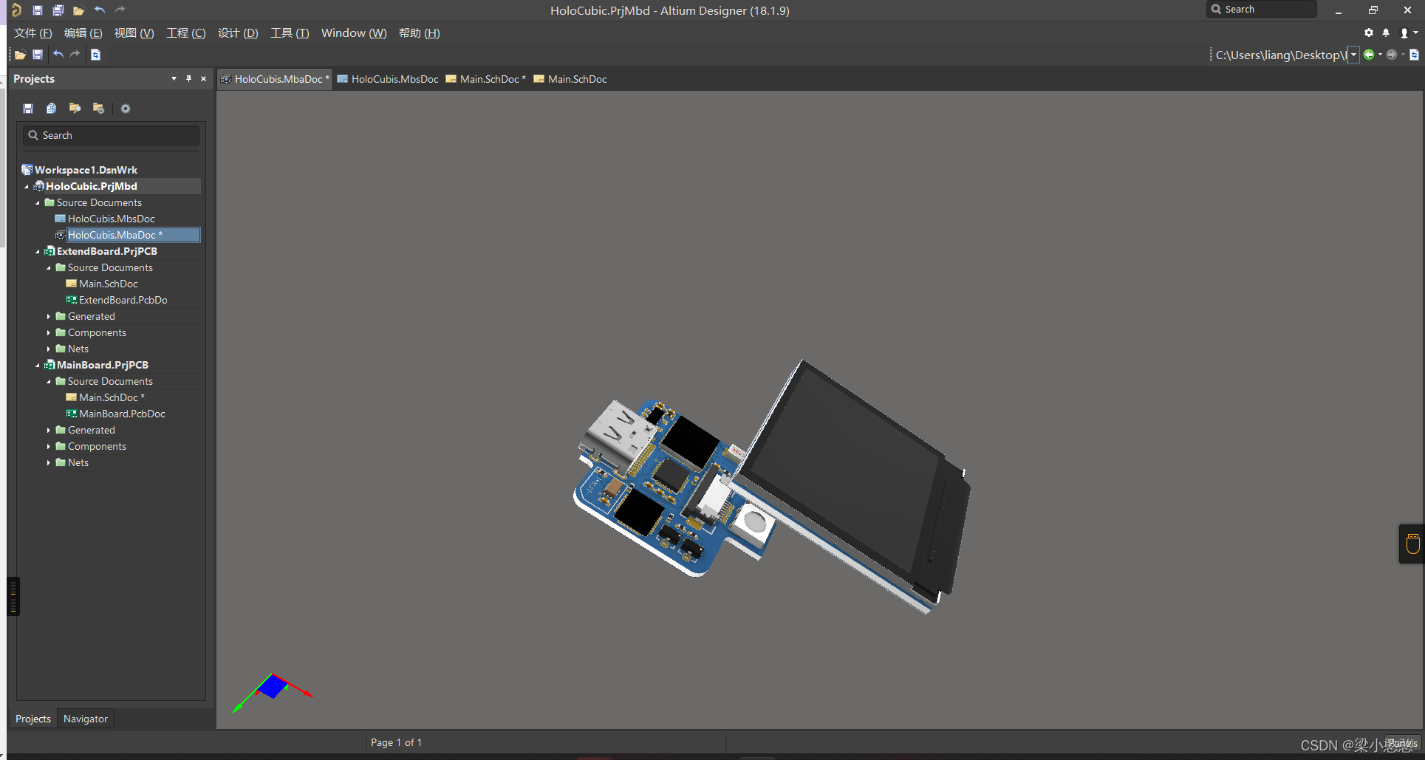Expand Components folder under MainBoard.PrjPCB

tap(49, 447)
